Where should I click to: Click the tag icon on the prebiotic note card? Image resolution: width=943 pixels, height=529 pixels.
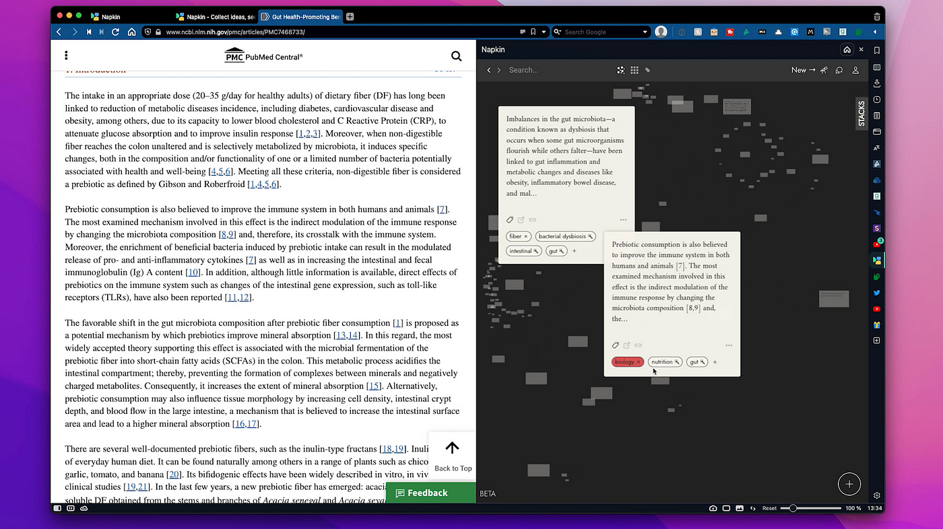pyautogui.click(x=616, y=345)
